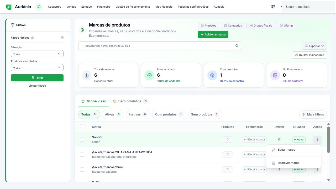This screenshot has height=189, width=336.
Task: Select the Todas filter chip
Action: (x=89, y=114)
